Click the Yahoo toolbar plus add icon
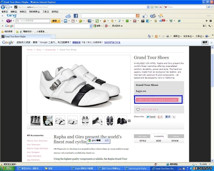This screenshot has height=171, width=214. (x=206, y=21)
